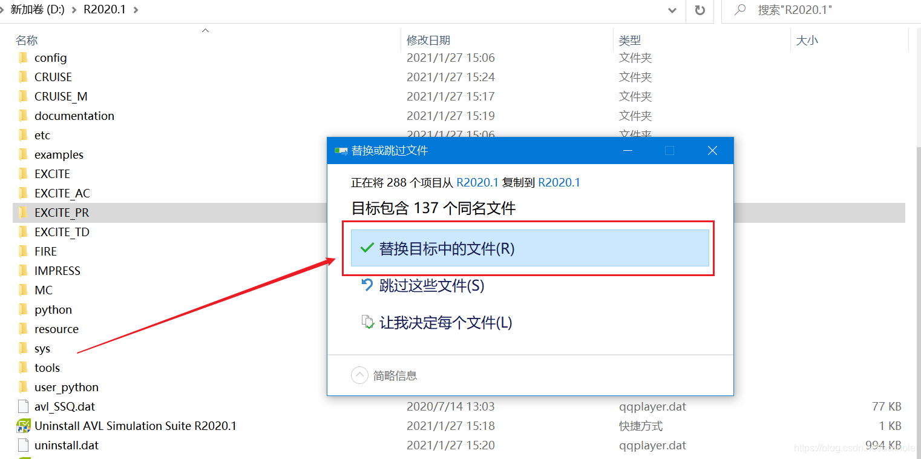Click the Uninstall AVL Simulation Suite shortcut icon
Image resolution: width=921 pixels, height=459 pixels.
(24, 426)
